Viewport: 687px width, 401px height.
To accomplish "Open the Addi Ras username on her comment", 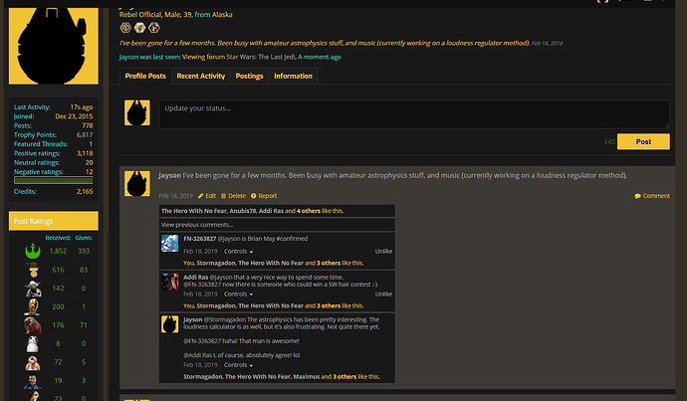I will (196, 277).
